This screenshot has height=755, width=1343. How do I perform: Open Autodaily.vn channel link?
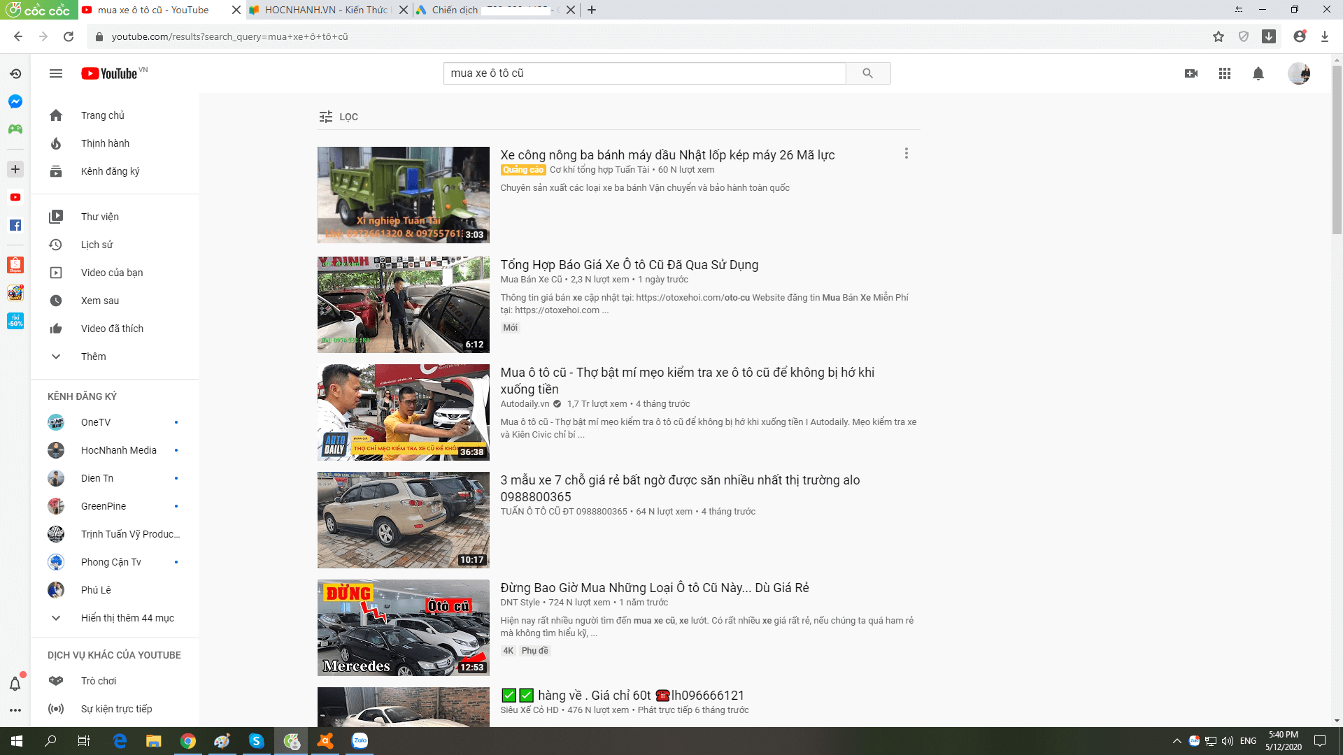click(x=525, y=404)
